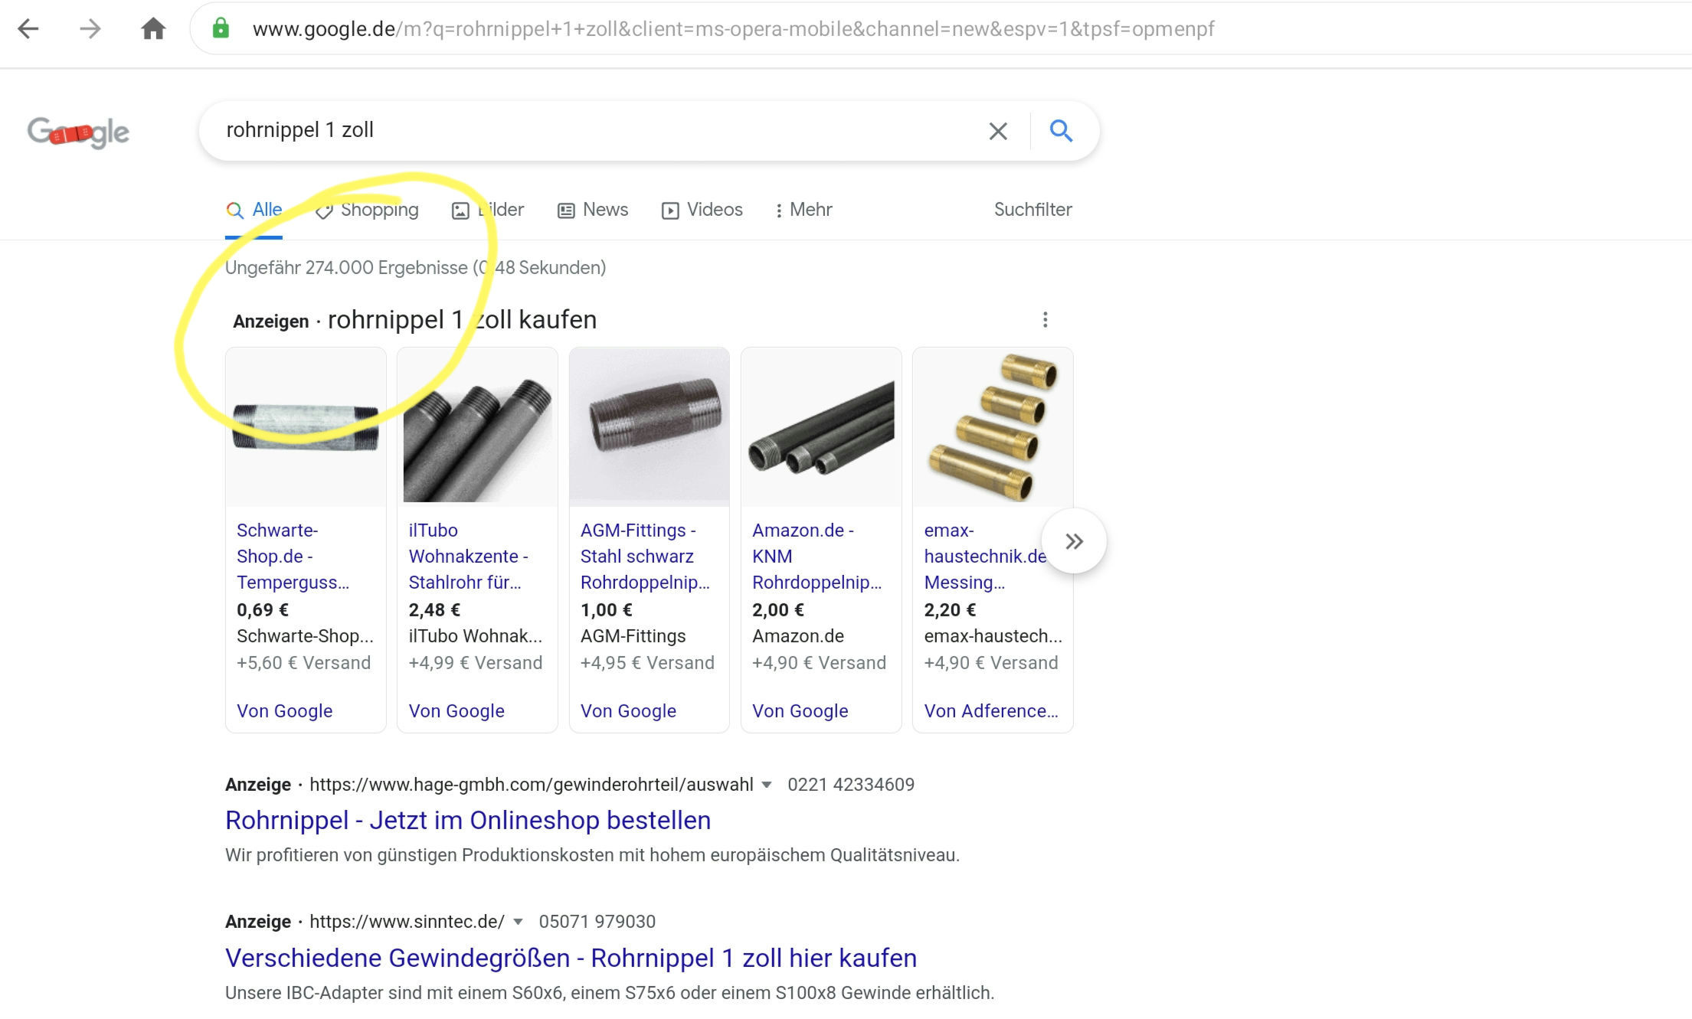Image resolution: width=1692 pixels, height=1019 pixels.
Task: Call phone number 0221 42334609
Action: (x=851, y=785)
